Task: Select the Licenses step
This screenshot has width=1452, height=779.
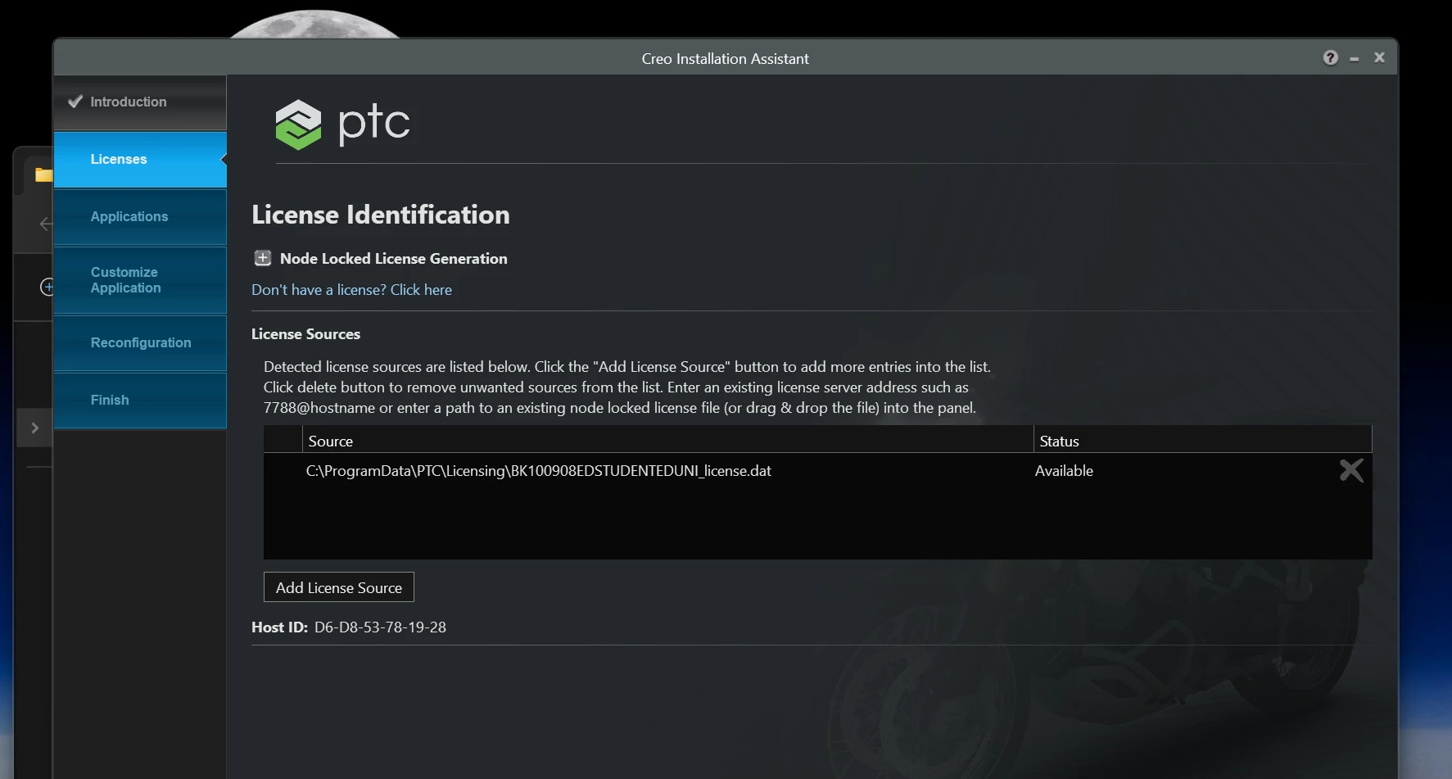Action: 140,160
